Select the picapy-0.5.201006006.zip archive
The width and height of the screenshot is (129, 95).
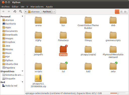coord(38,81)
